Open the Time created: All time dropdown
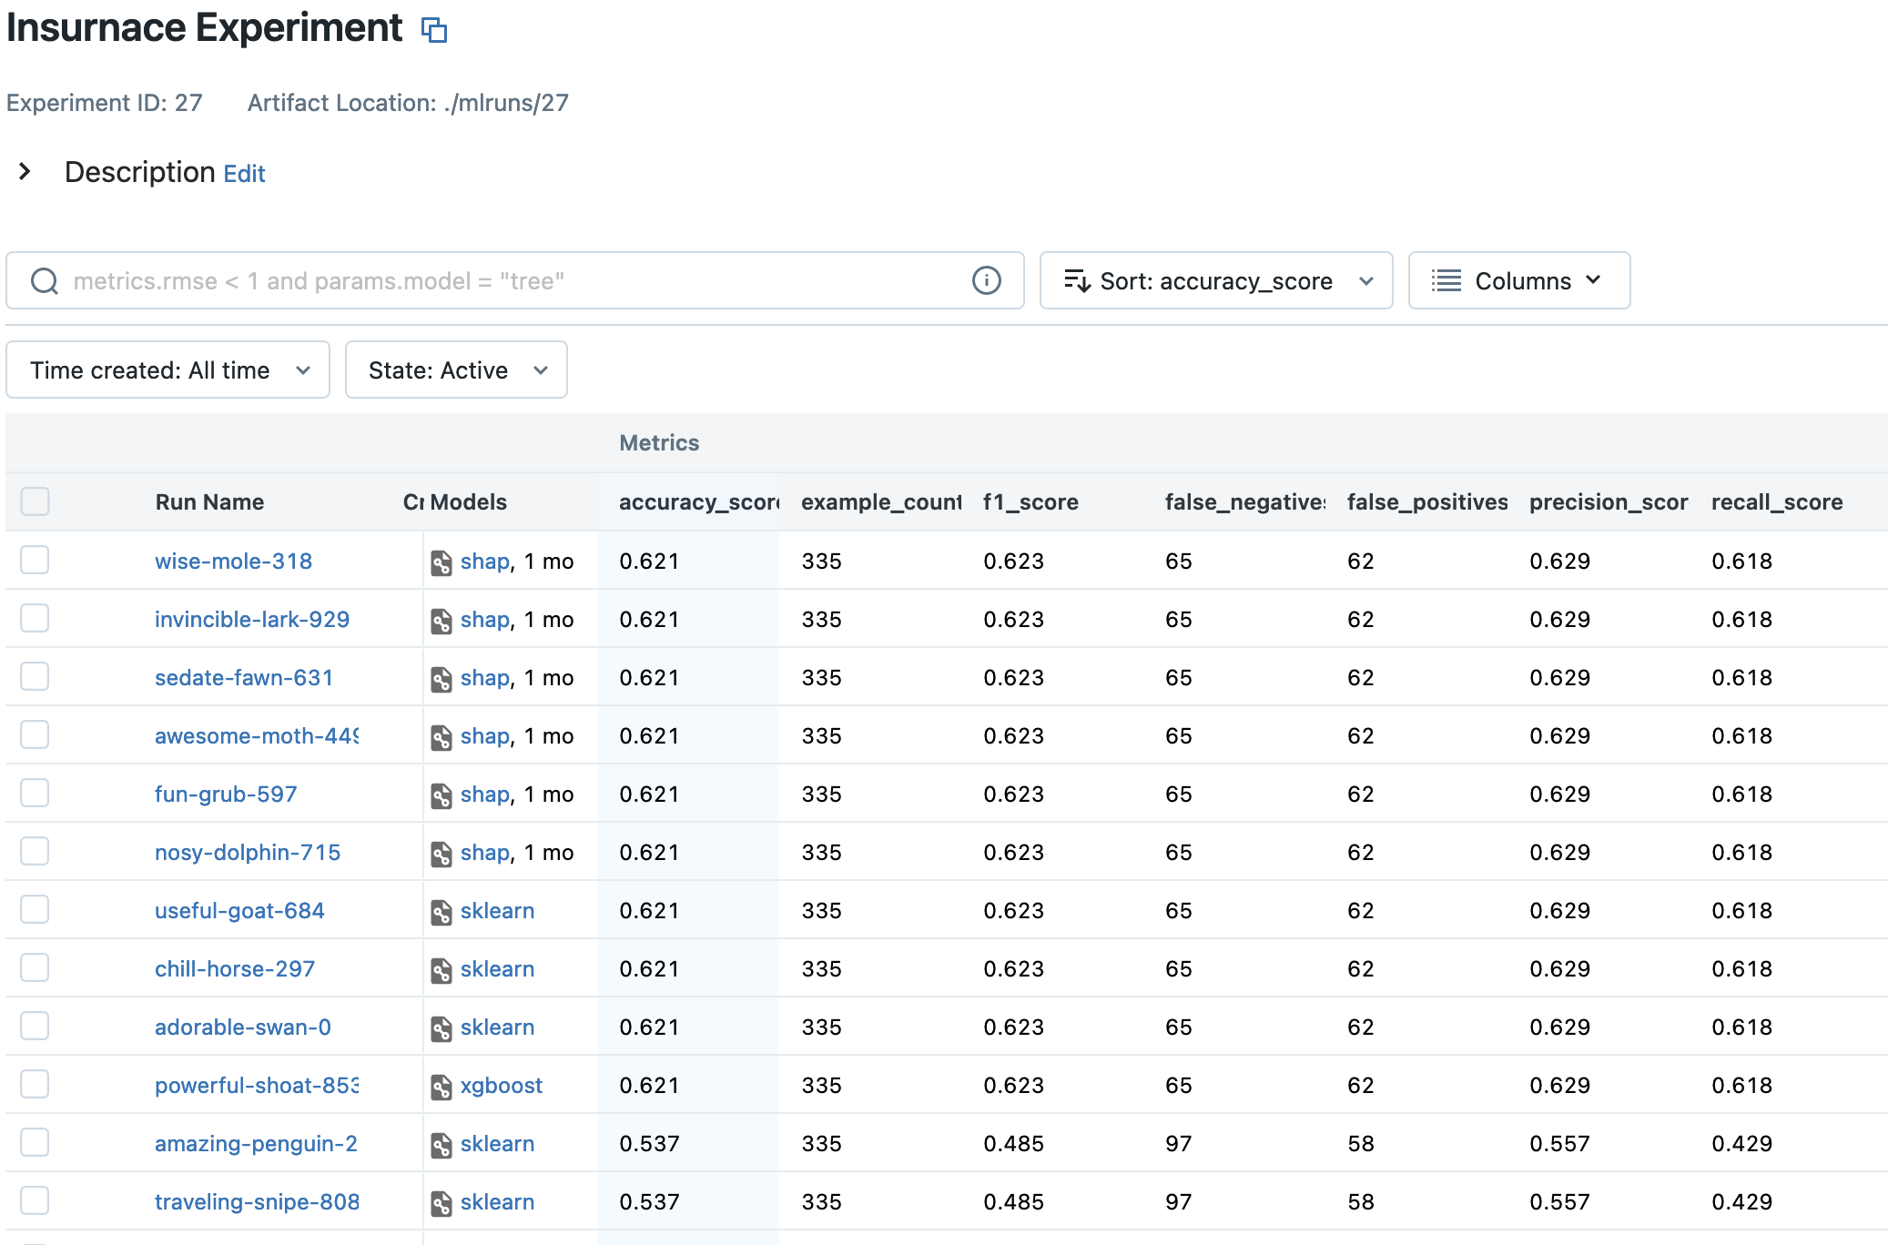The width and height of the screenshot is (1888, 1245). coord(167,369)
